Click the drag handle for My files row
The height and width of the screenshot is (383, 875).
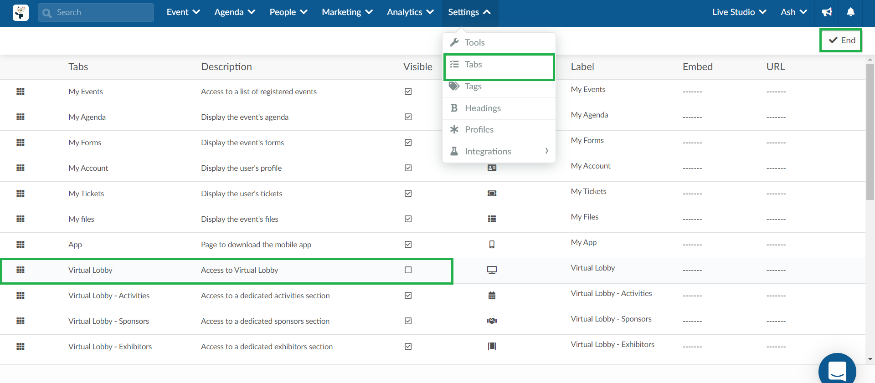pos(21,219)
